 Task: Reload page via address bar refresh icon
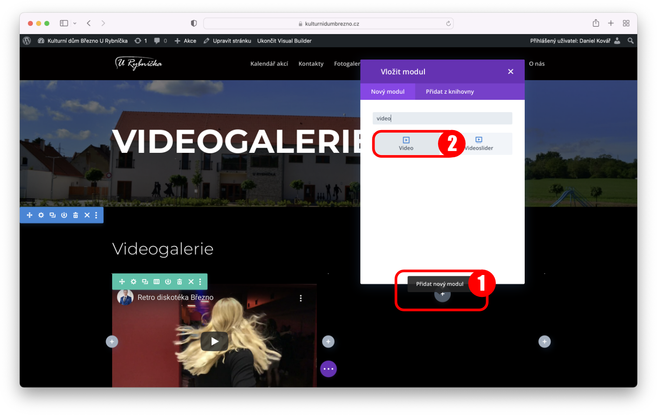(448, 24)
